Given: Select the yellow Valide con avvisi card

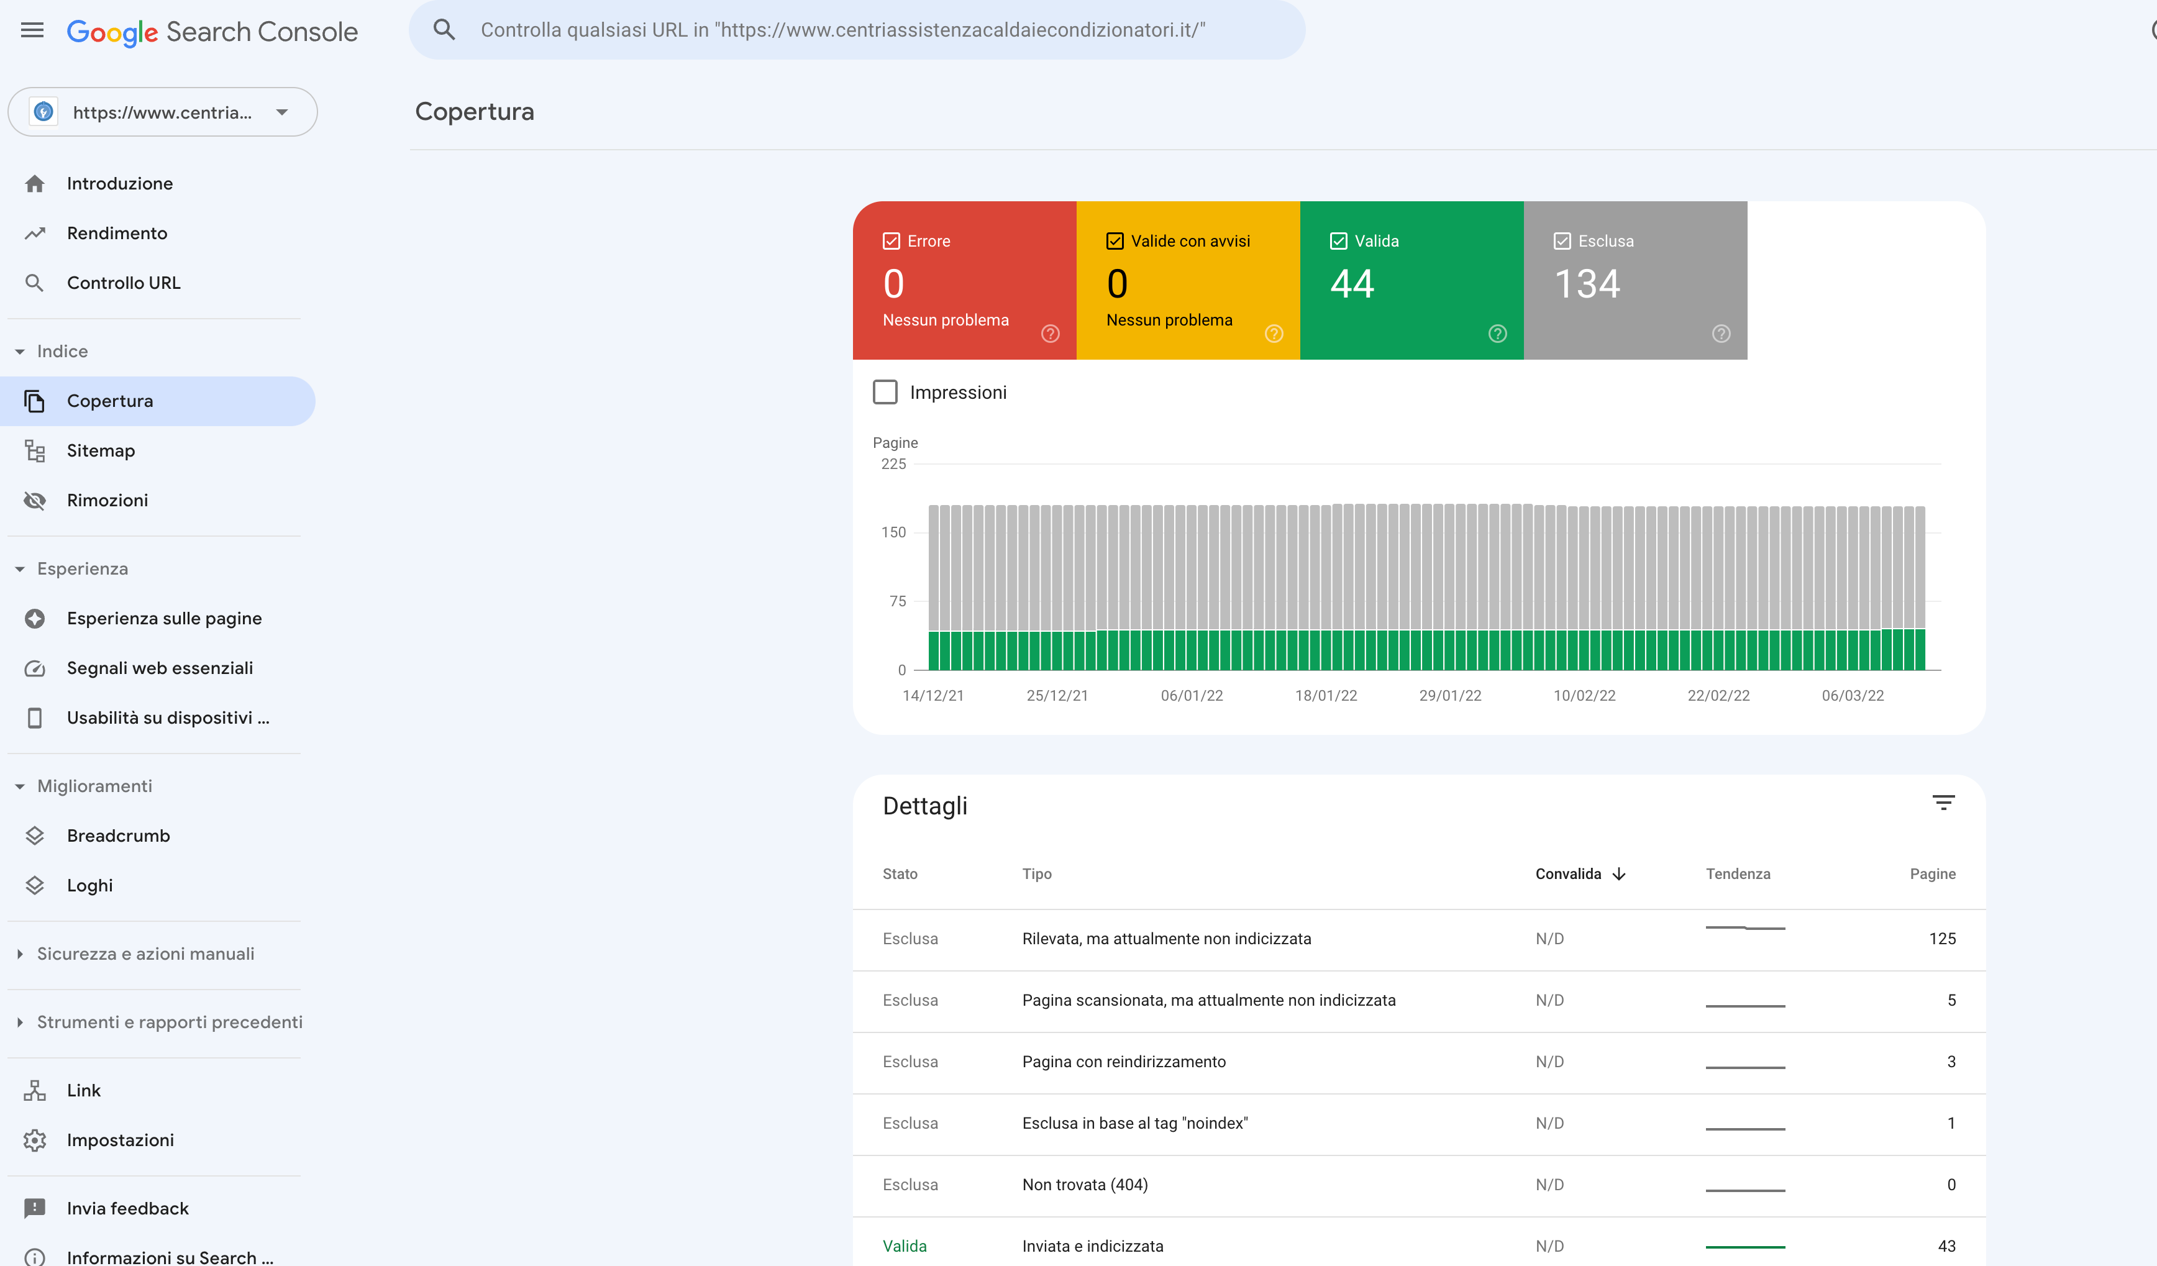Looking at the screenshot, I should [1188, 281].
